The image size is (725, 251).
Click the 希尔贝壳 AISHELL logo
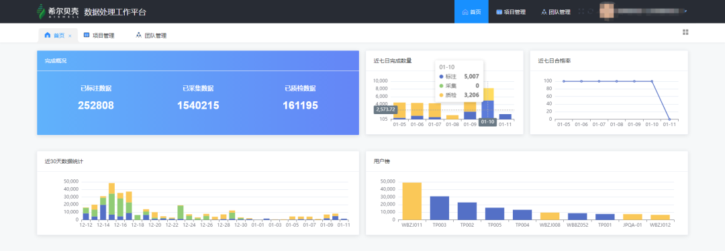coord(57,11)
